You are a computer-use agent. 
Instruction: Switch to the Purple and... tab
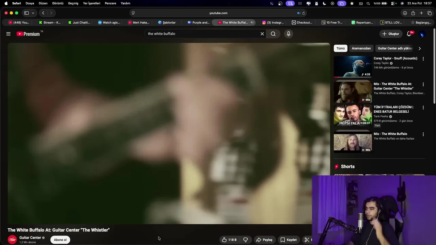(x=199, y=22)
